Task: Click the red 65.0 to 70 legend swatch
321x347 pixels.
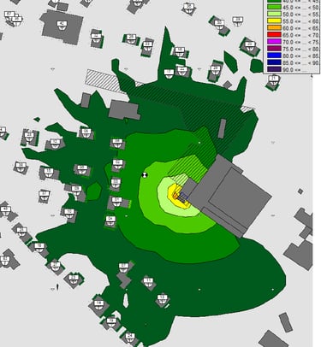Action: 274,35
